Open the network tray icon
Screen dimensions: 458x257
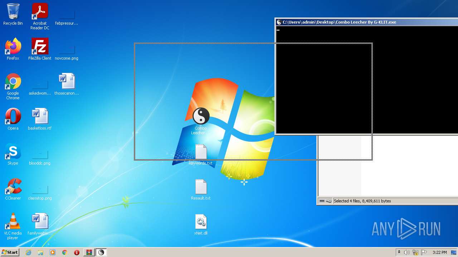pyautogui.click(x=415, y=252)
